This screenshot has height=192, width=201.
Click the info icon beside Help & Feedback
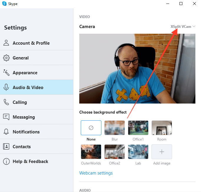6,161
